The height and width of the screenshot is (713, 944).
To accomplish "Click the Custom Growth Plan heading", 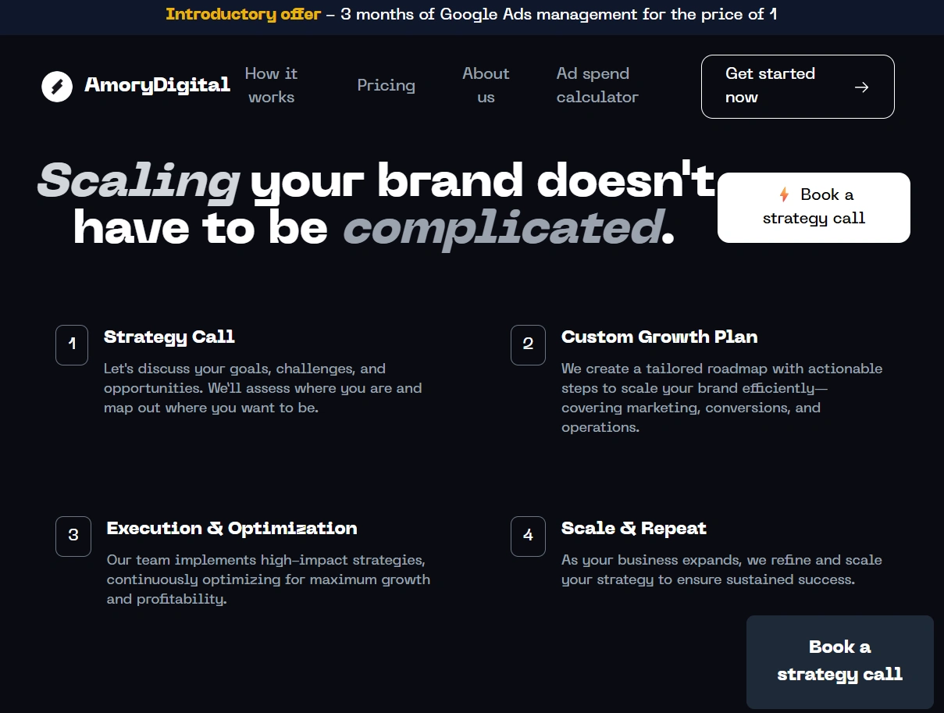I will (x=659, y=337).
